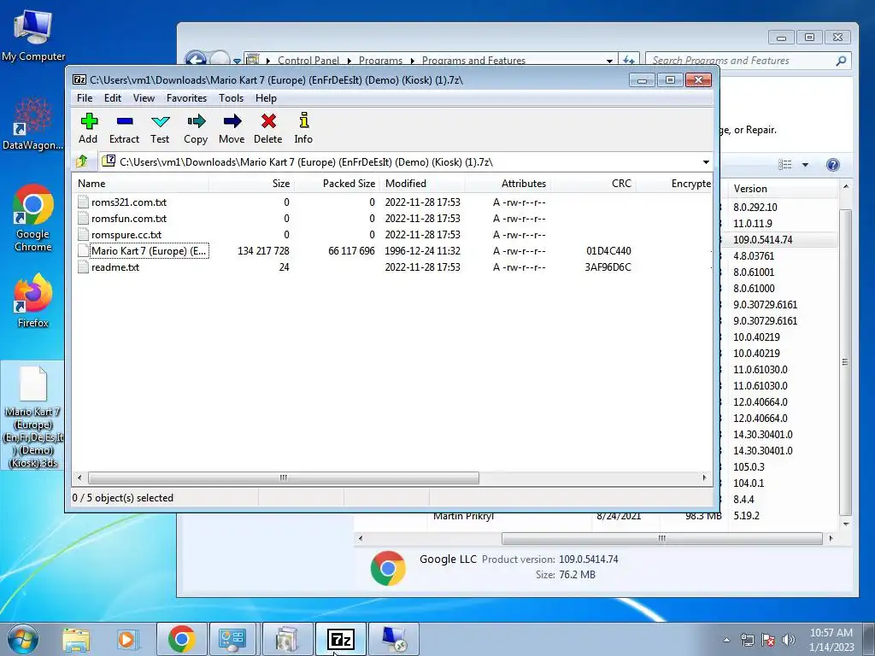Sort by the Modified column header
Image resolution: width=875 pixels, height=656 pixels.
(x=422, y=184)
